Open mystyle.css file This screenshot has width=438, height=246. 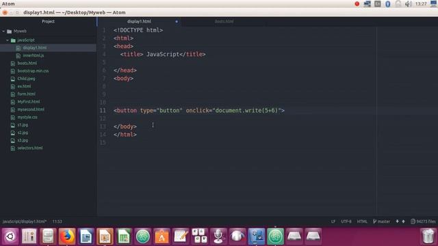pyautogui.click(x=27, y=117)
